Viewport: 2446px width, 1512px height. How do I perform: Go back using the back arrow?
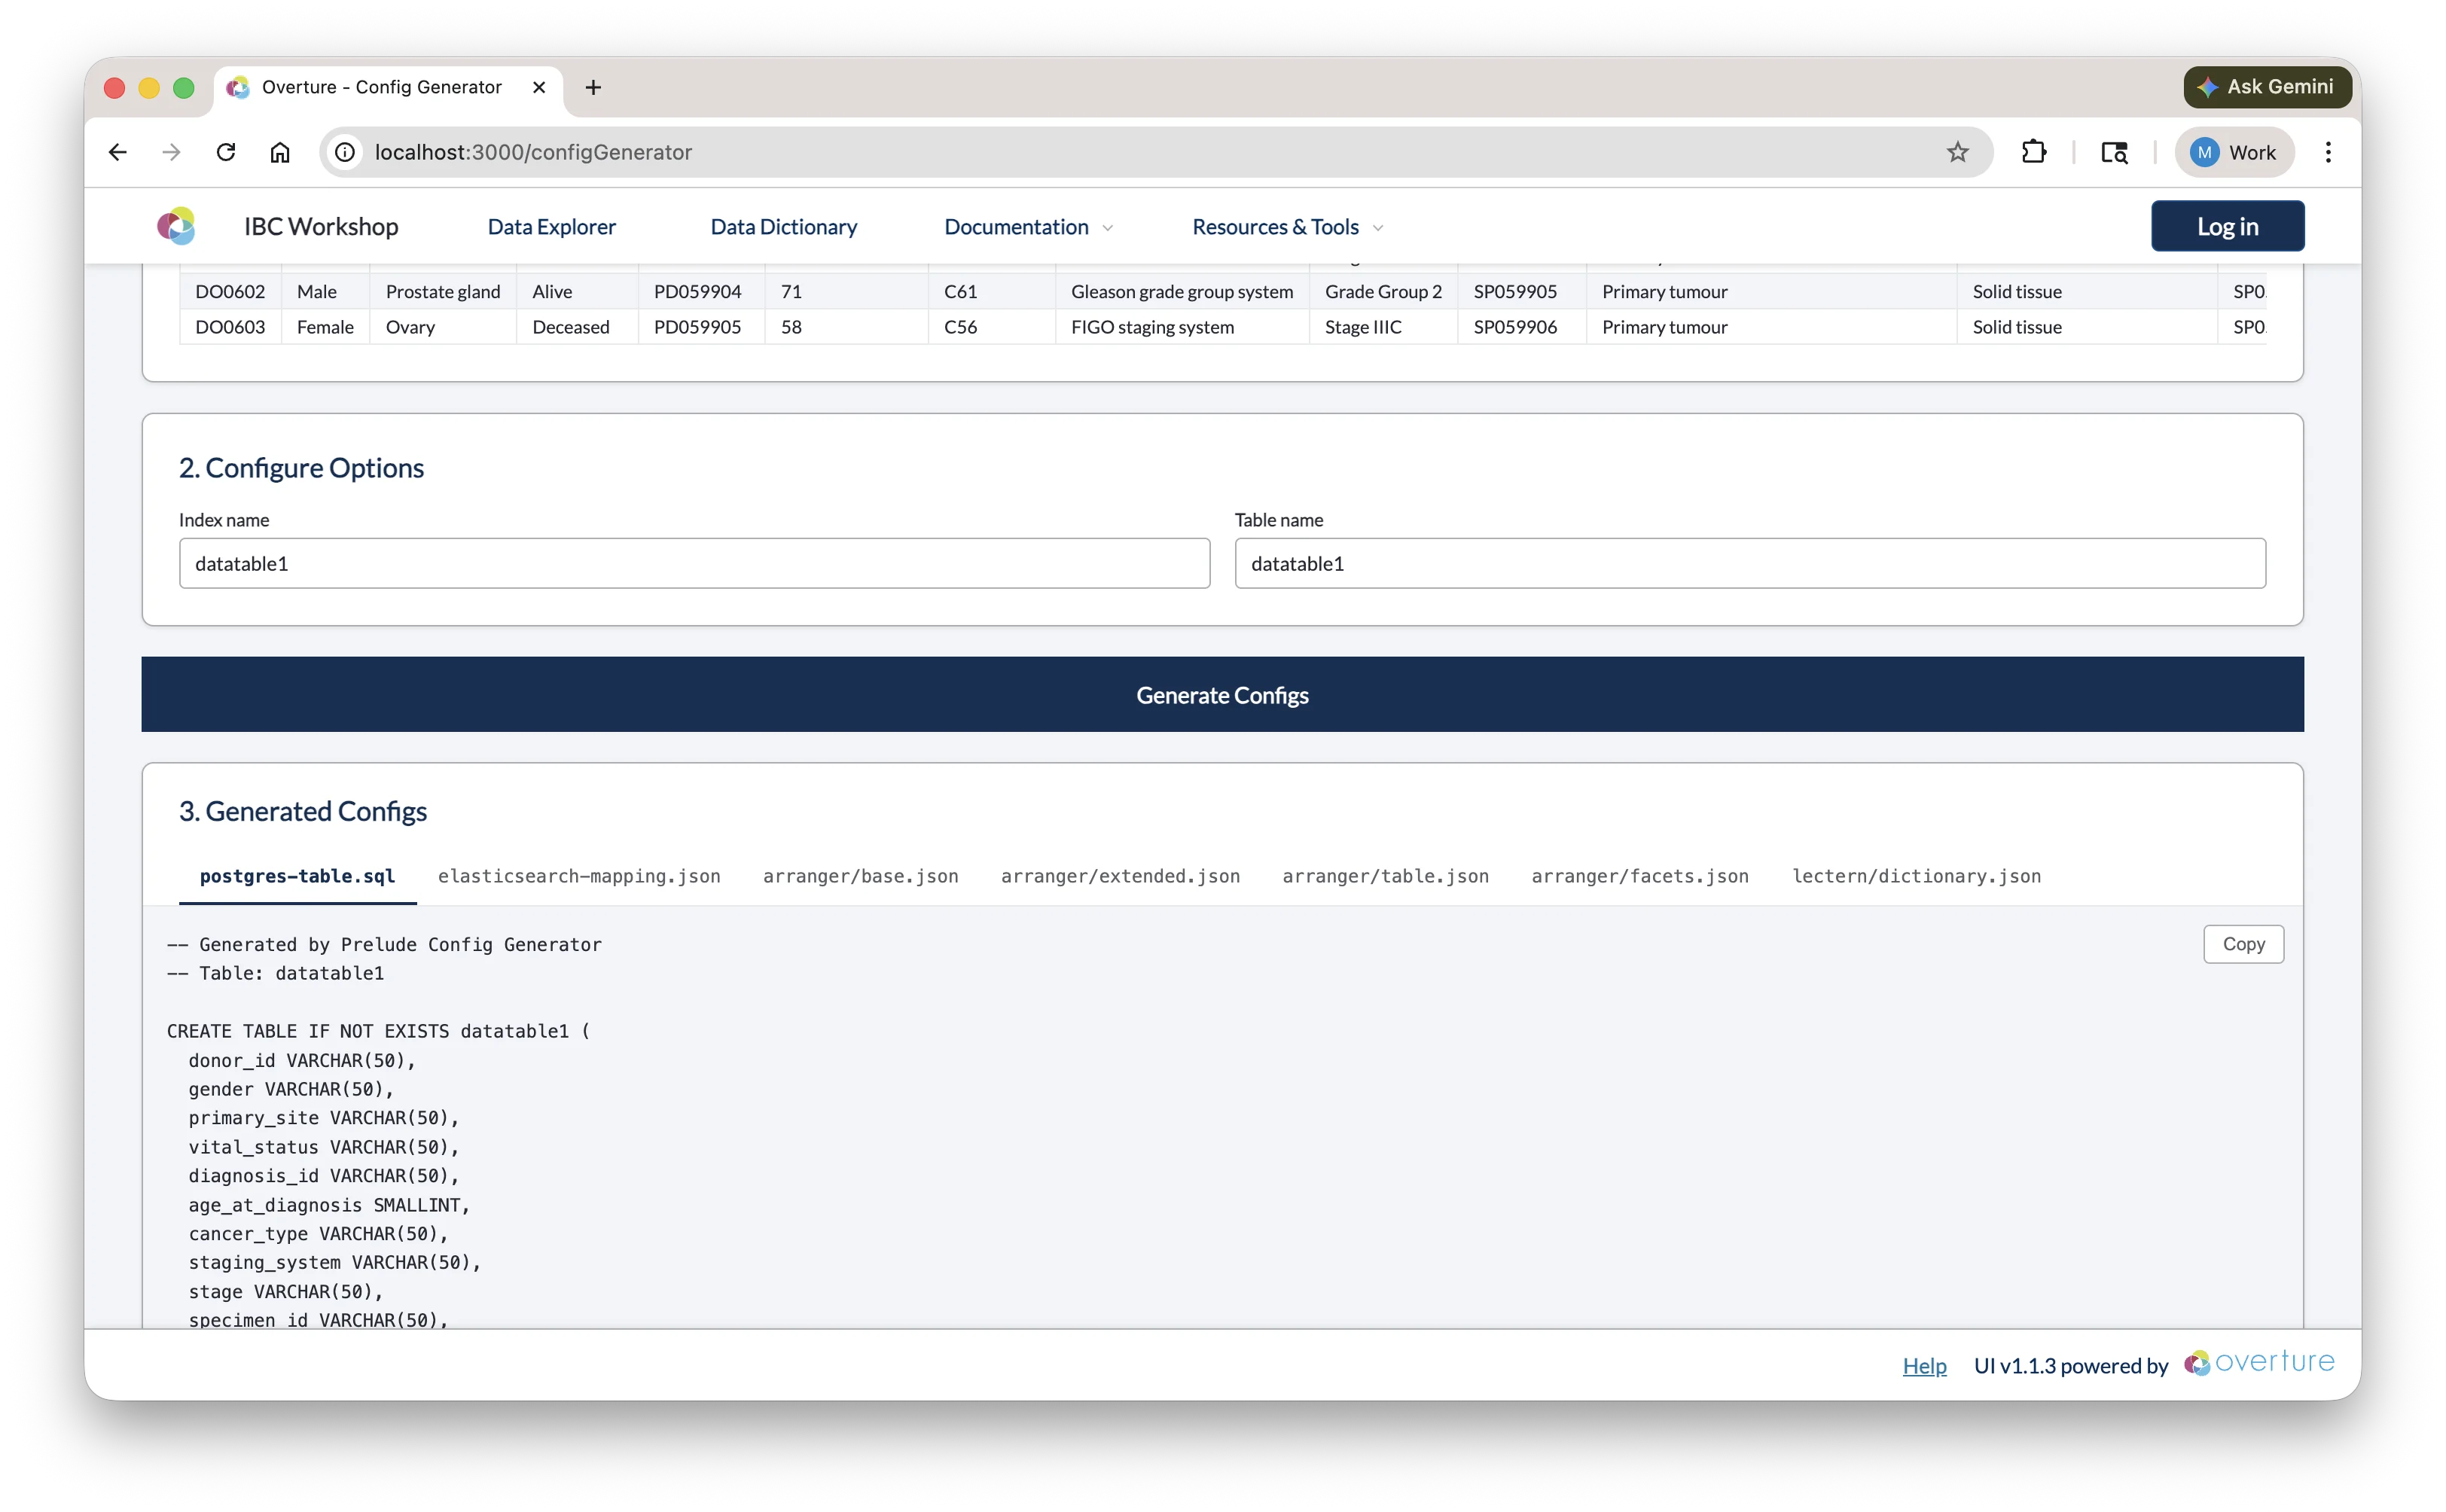pyautogui.click(x=117, y=152)
